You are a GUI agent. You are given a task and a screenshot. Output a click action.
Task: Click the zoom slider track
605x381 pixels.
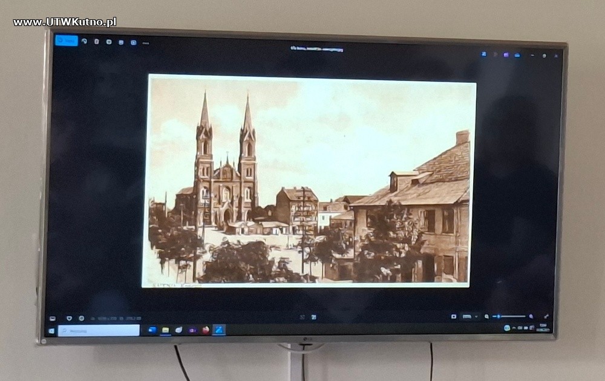pos(509,317)
